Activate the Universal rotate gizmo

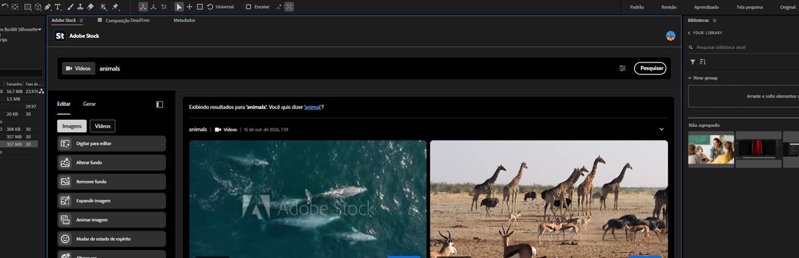click(x=210, y=7)
